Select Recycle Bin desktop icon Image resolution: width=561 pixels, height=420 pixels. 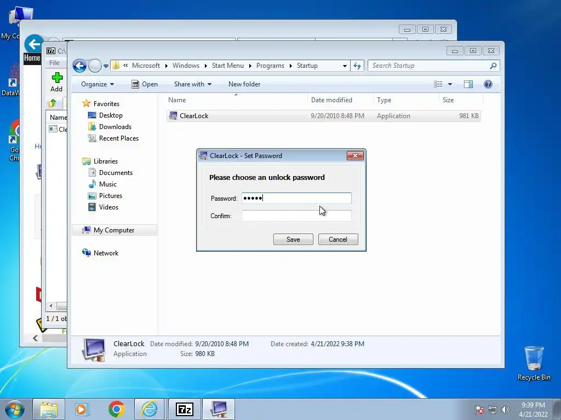[534, 363]
